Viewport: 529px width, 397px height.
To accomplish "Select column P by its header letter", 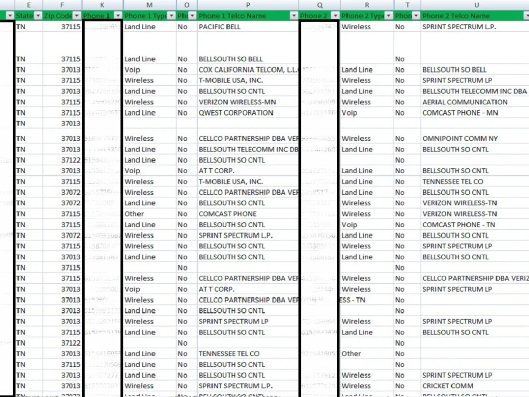I will [248, 5].
